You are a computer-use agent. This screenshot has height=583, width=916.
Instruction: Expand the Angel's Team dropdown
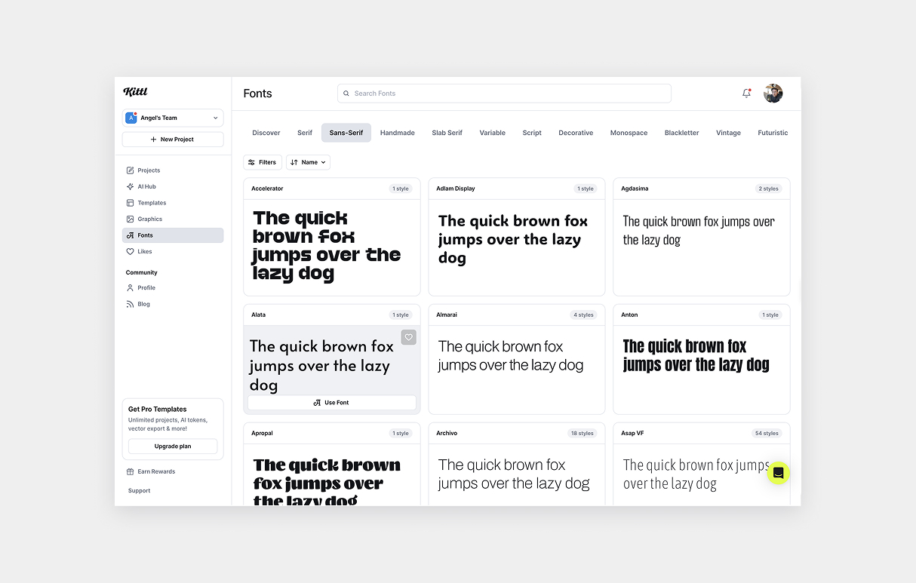[173, 118]
